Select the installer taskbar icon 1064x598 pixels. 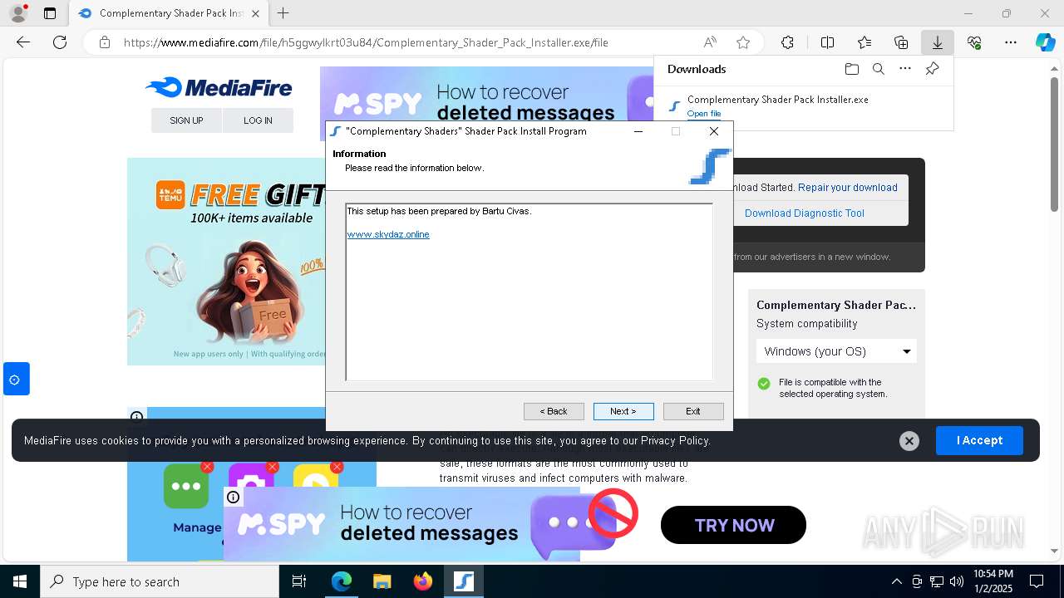pos(463,581)
